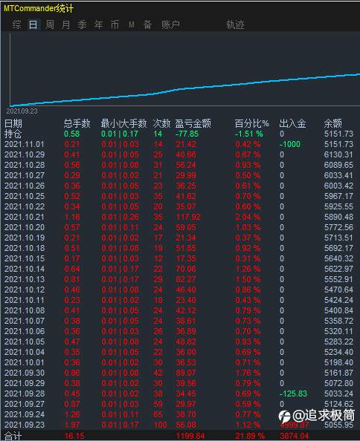This screenshot has width=360, height=441.
Task: Click the 日期 column header
Action: pos(13,123)
